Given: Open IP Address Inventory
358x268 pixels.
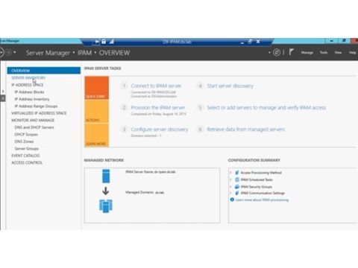Looking at the screenshot, I should 32,99.
